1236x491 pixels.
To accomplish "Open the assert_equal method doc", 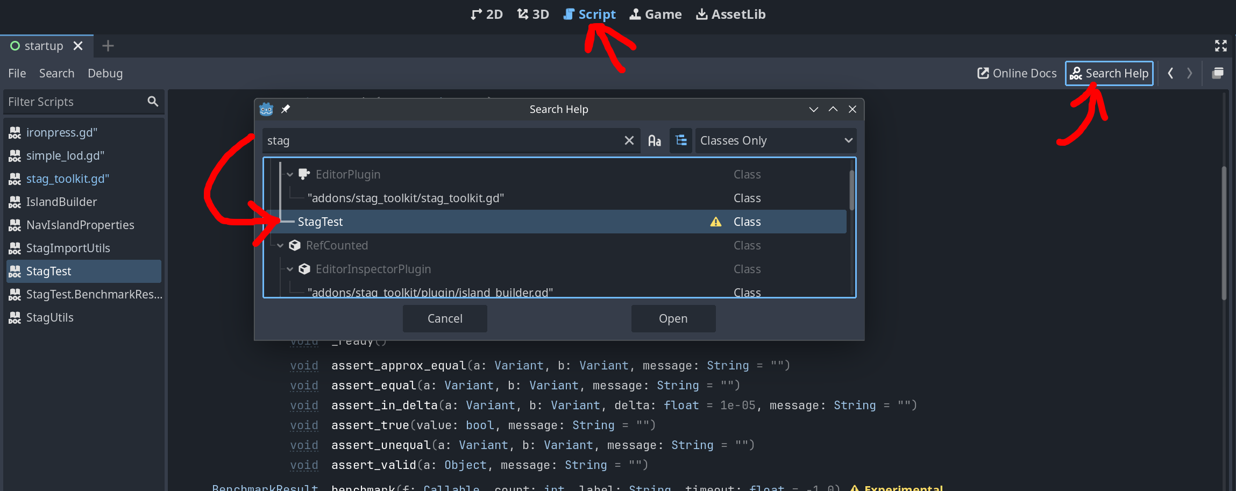I will click(373, 386).
